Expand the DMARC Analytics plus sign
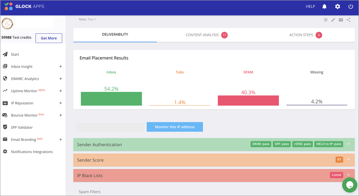This screenshot has width=359, height=196. pos(60,79)
